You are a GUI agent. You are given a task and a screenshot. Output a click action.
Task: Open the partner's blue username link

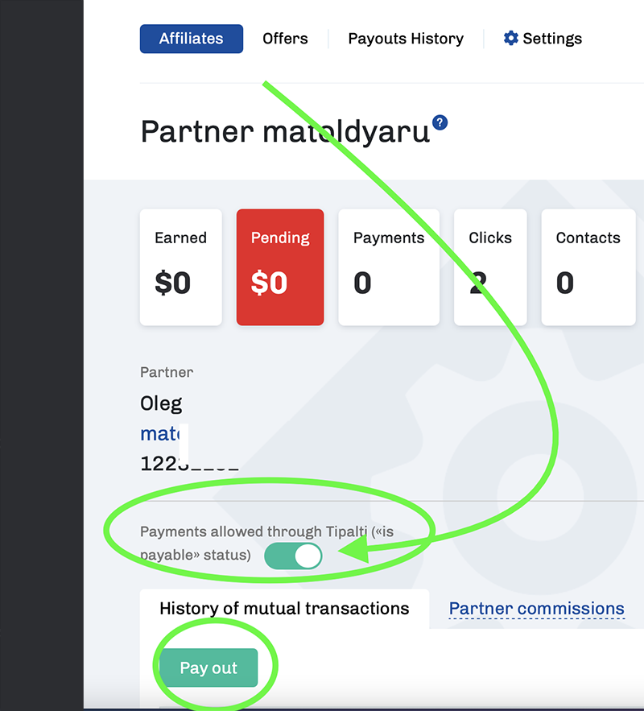tap(161, 434)
